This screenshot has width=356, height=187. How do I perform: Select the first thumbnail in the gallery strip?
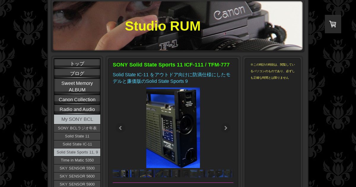tap(116, 173)
